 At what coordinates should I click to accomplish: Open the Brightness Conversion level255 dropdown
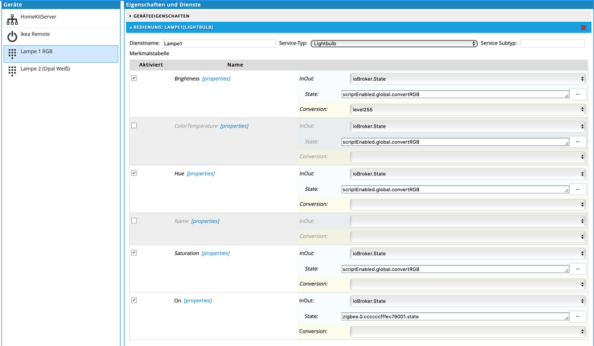pyautogui.click(x=468, y=109)
